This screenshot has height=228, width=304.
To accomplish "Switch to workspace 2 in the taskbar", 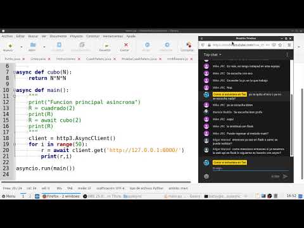I will click(30, 196).
